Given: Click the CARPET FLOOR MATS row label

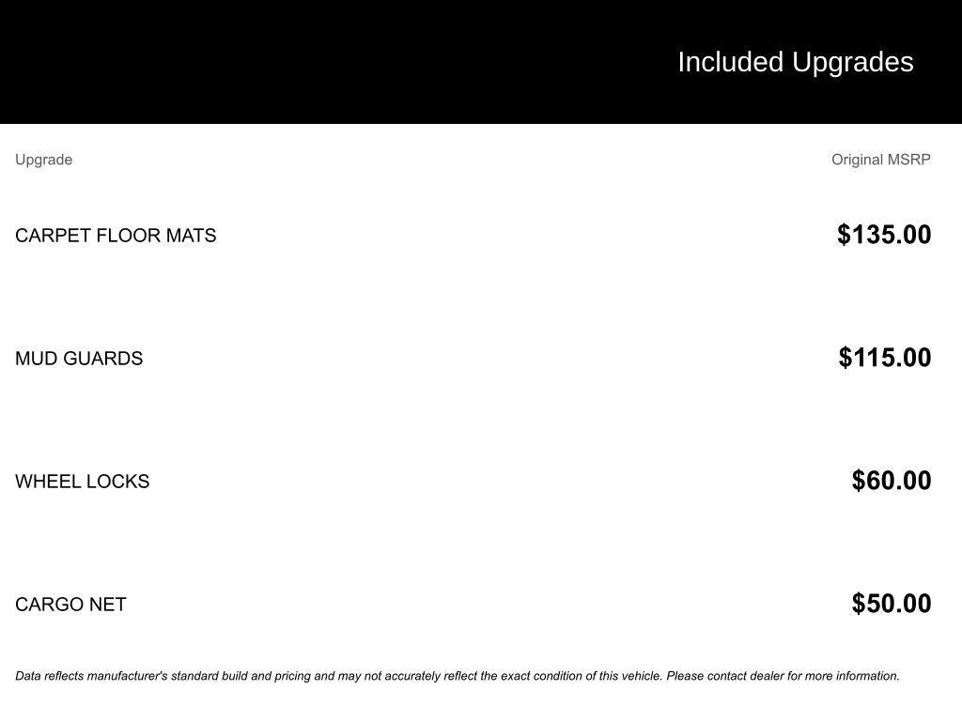Looking at the screenshot, I should click(x=116, y=236).
